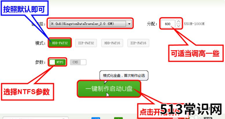
Task: Click the allocation size field showing 600
Action: click(168, 24)
